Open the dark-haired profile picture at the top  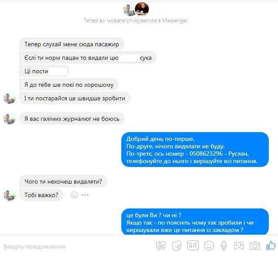[142, 9]
